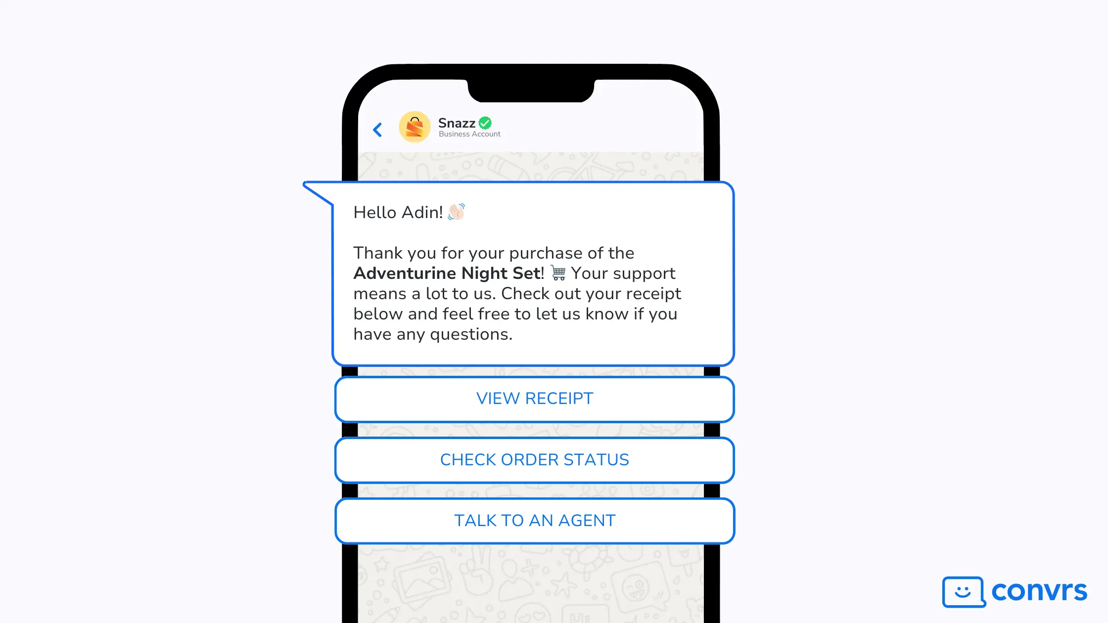Click VIEW RECEIPT button

point(534,399)
